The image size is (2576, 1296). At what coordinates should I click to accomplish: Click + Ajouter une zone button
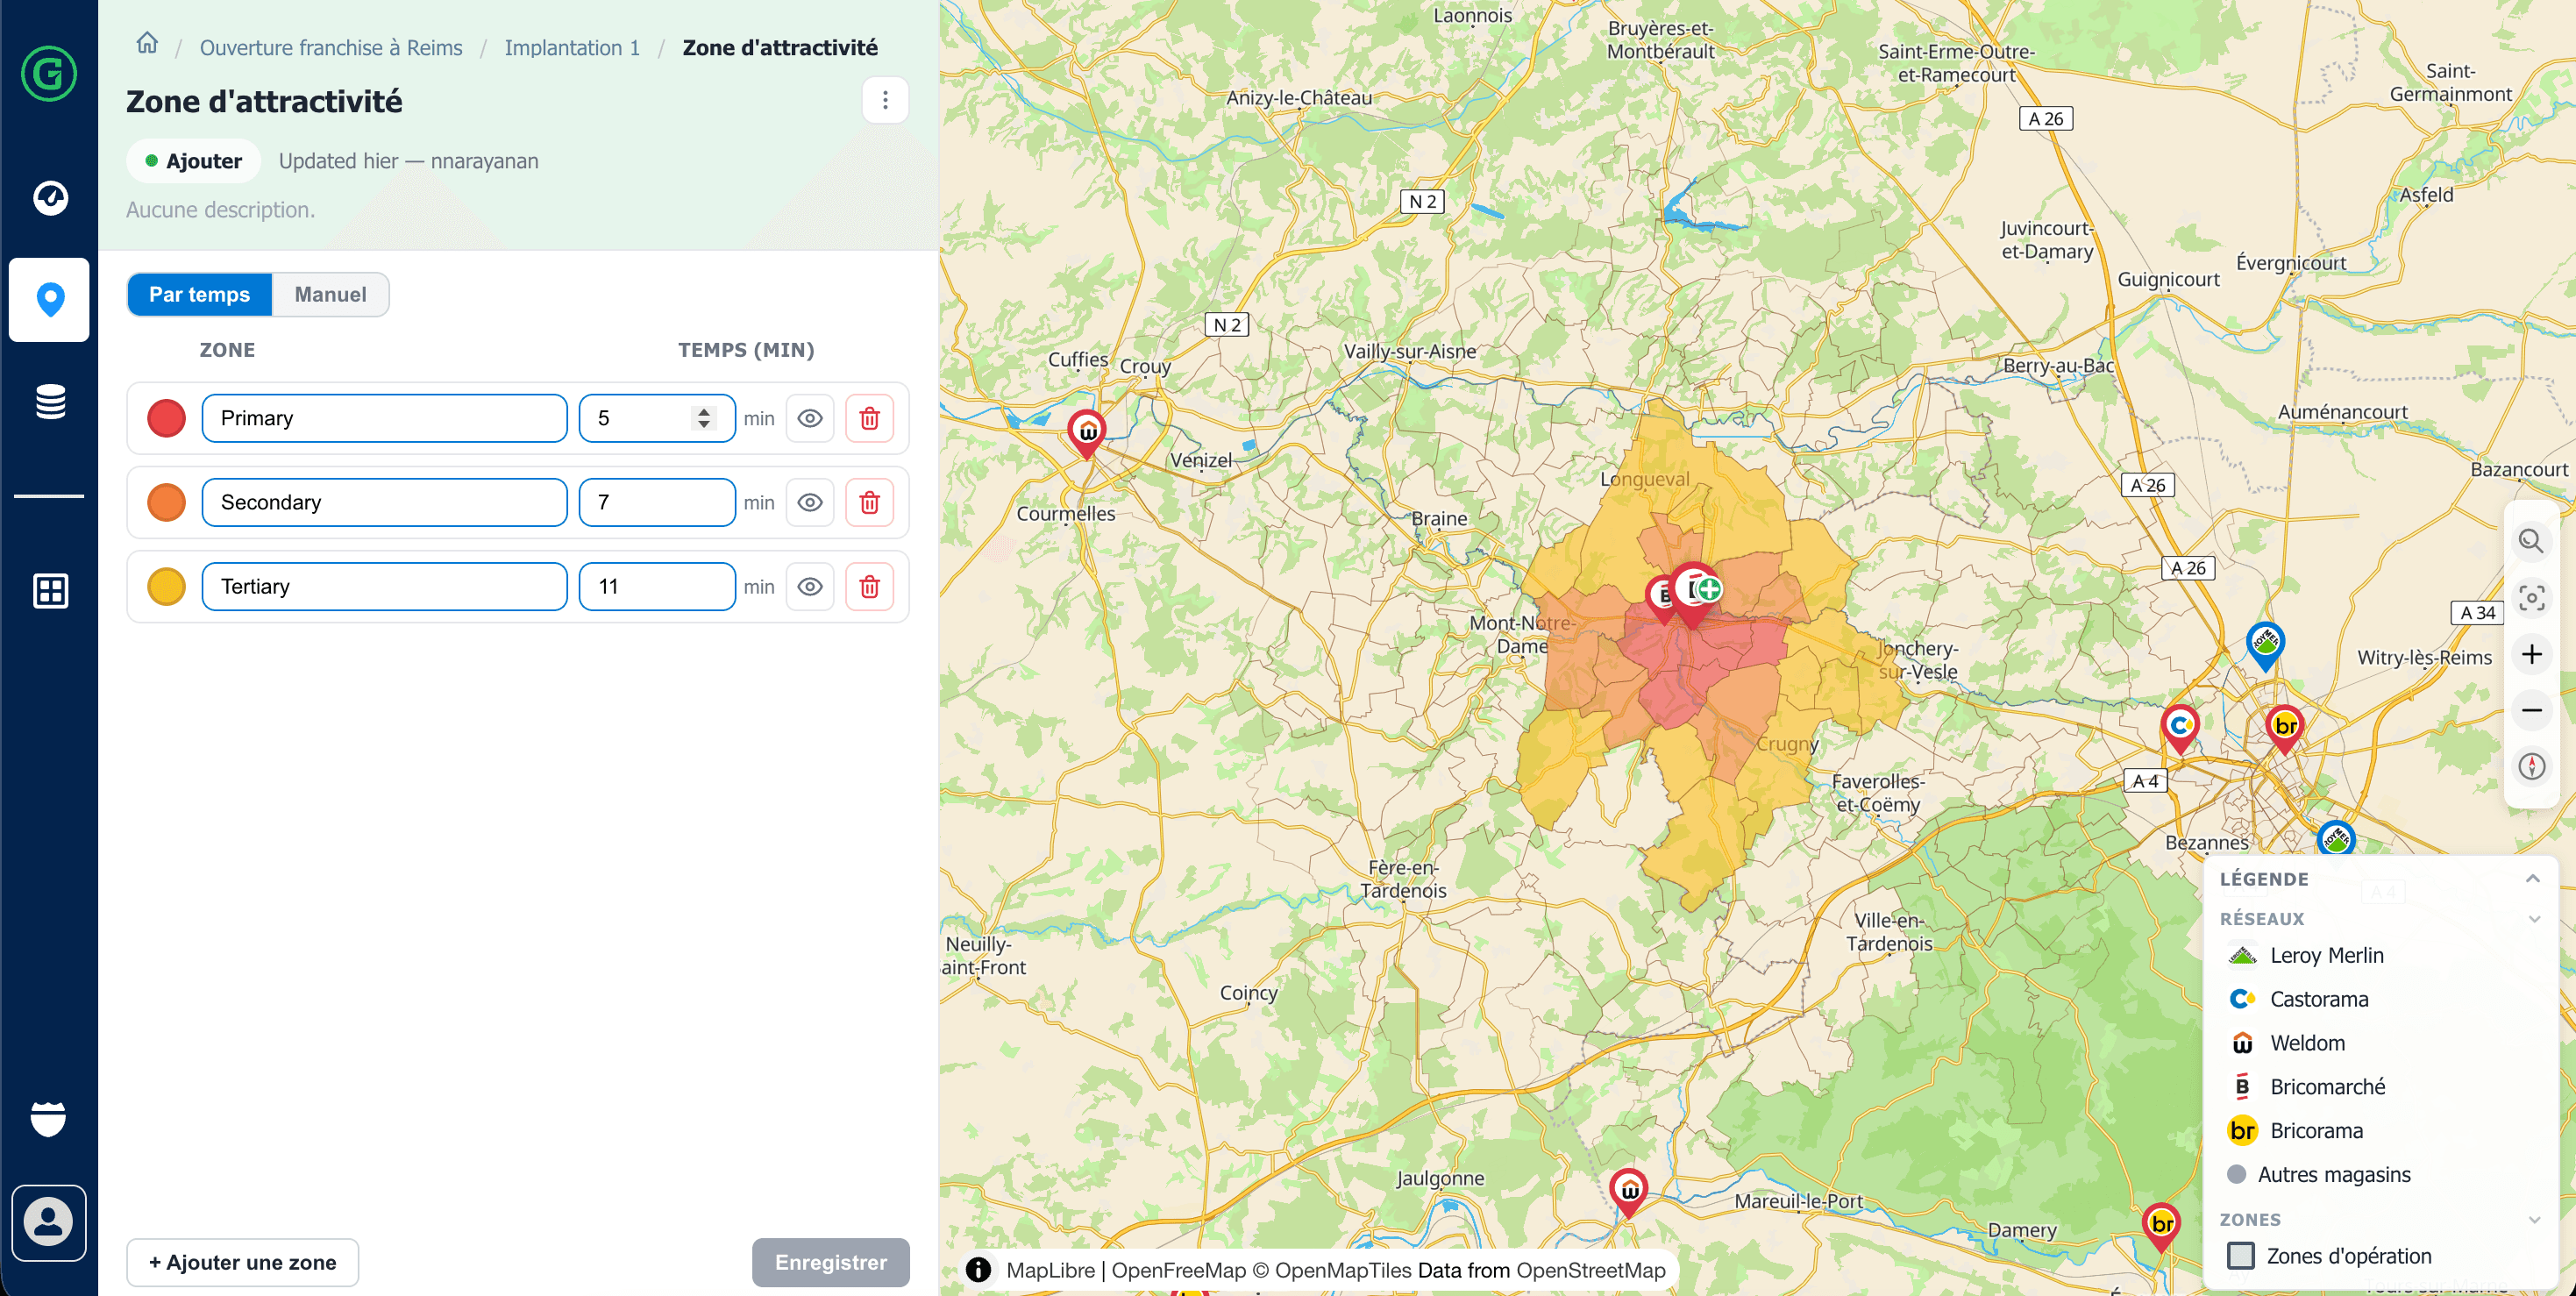click(242, 1262)
